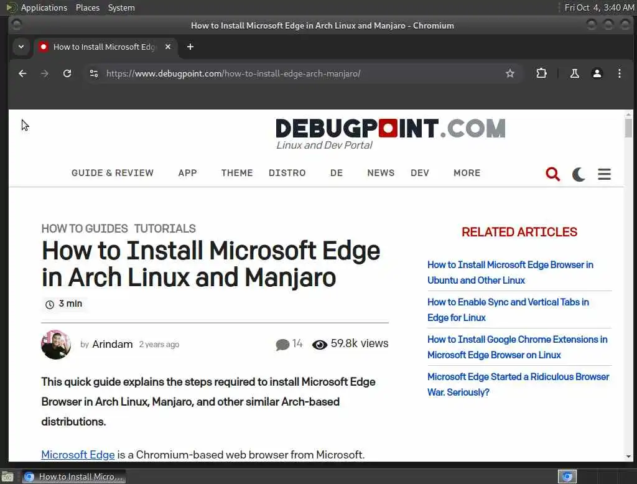The height and width of the screenshot is (484, 637).
Task: Close the Microsoft Edge article tab
Action: [168, 47]
